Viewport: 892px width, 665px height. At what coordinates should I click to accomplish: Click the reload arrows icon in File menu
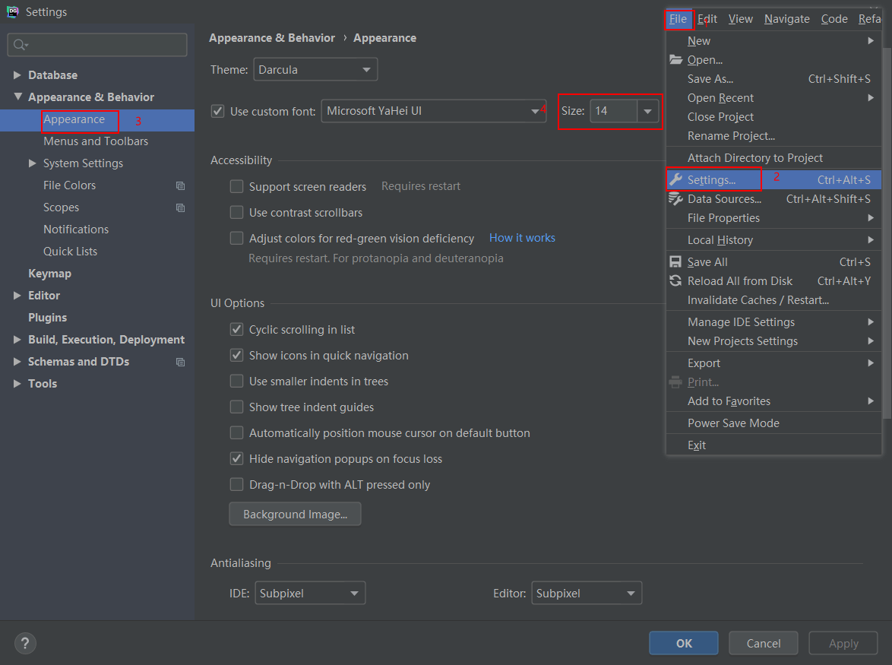click(x=675, y=281)
